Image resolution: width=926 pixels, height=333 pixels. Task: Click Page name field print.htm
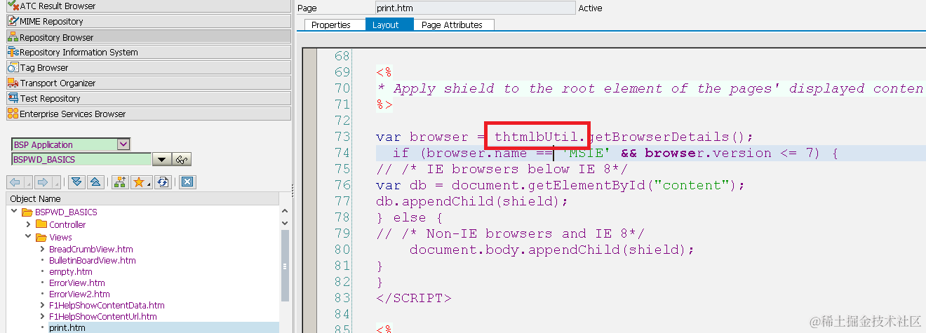click(475, 8)
